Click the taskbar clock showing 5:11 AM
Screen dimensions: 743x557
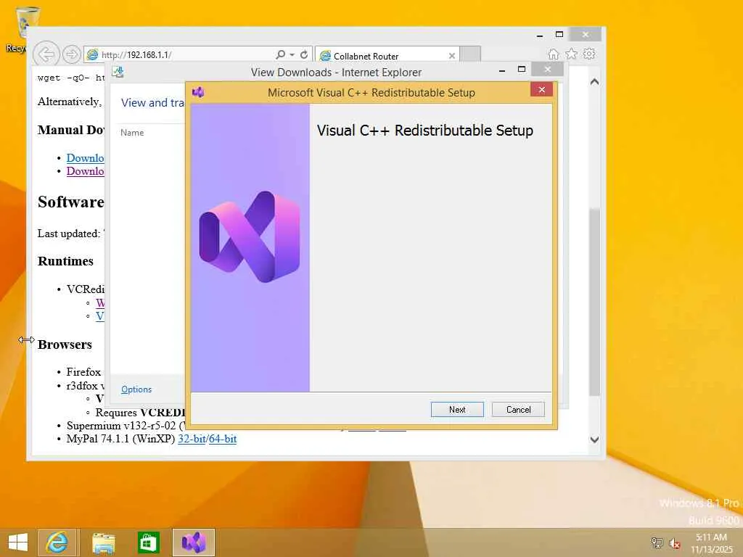[711, 542]
